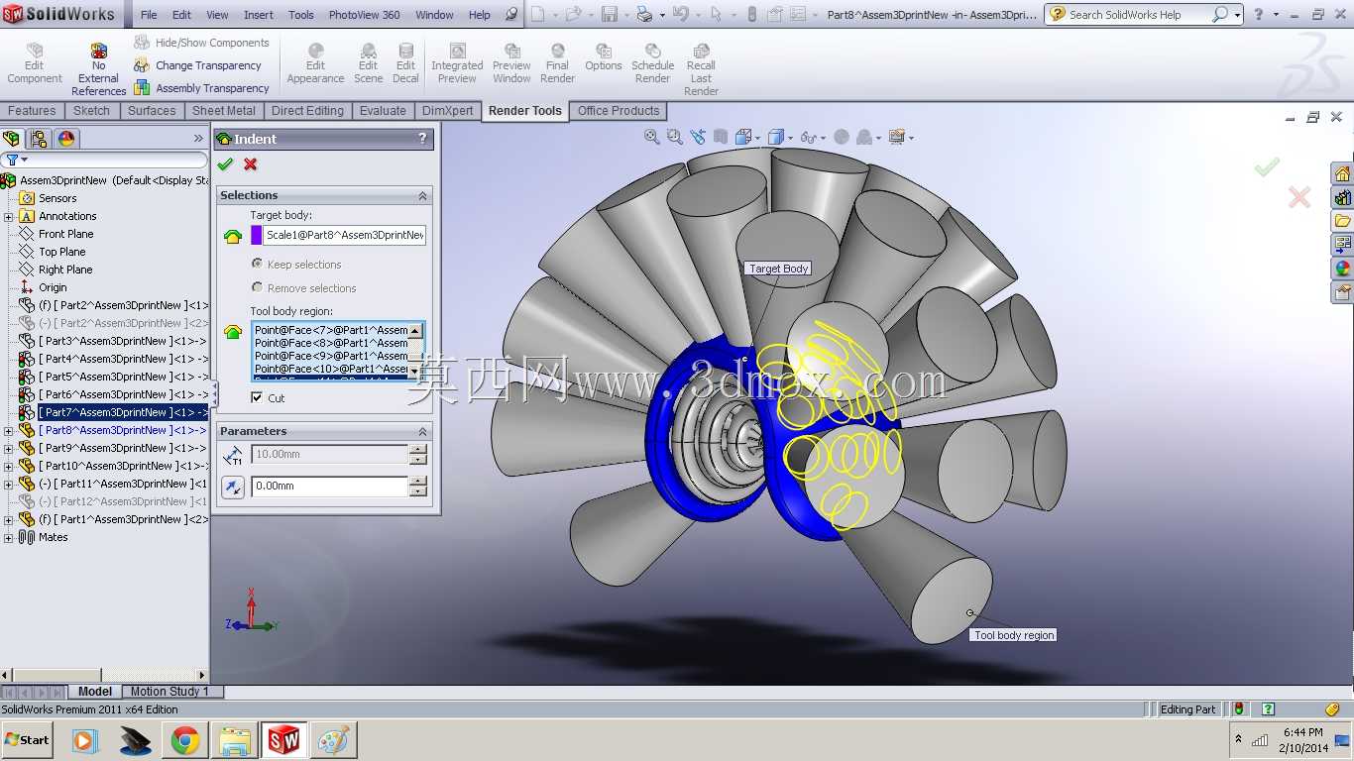Expand the FeatureManager panel tabs chevron
Viewport: 1354px width, 761px height.
coord(198,139)
